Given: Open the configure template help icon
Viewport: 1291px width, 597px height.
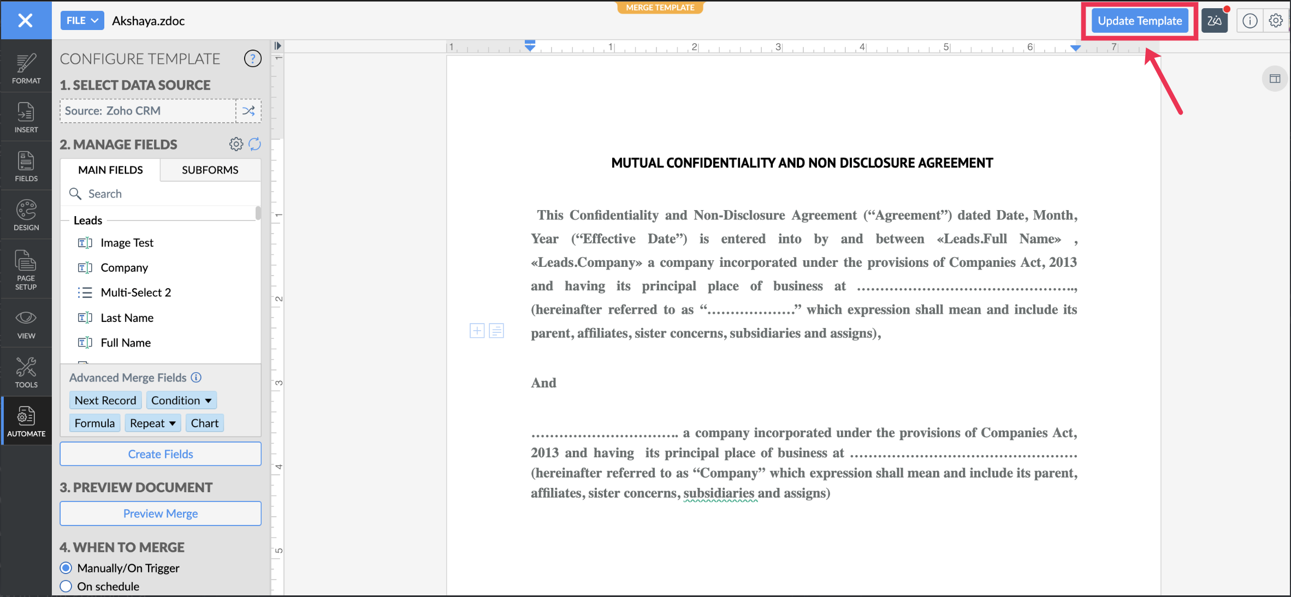Looking at the screenshot, I should click(x=252, y=58).
